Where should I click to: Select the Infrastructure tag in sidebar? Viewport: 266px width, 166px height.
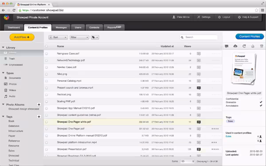pos(16,131)
